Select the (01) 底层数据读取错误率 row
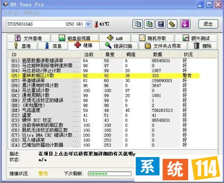Image resolution: width=224 pixels, height=183 pixels. point(104,61)
